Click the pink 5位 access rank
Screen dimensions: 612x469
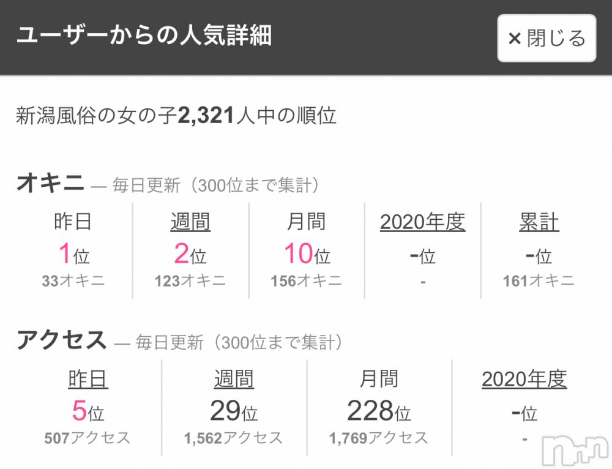88,411
